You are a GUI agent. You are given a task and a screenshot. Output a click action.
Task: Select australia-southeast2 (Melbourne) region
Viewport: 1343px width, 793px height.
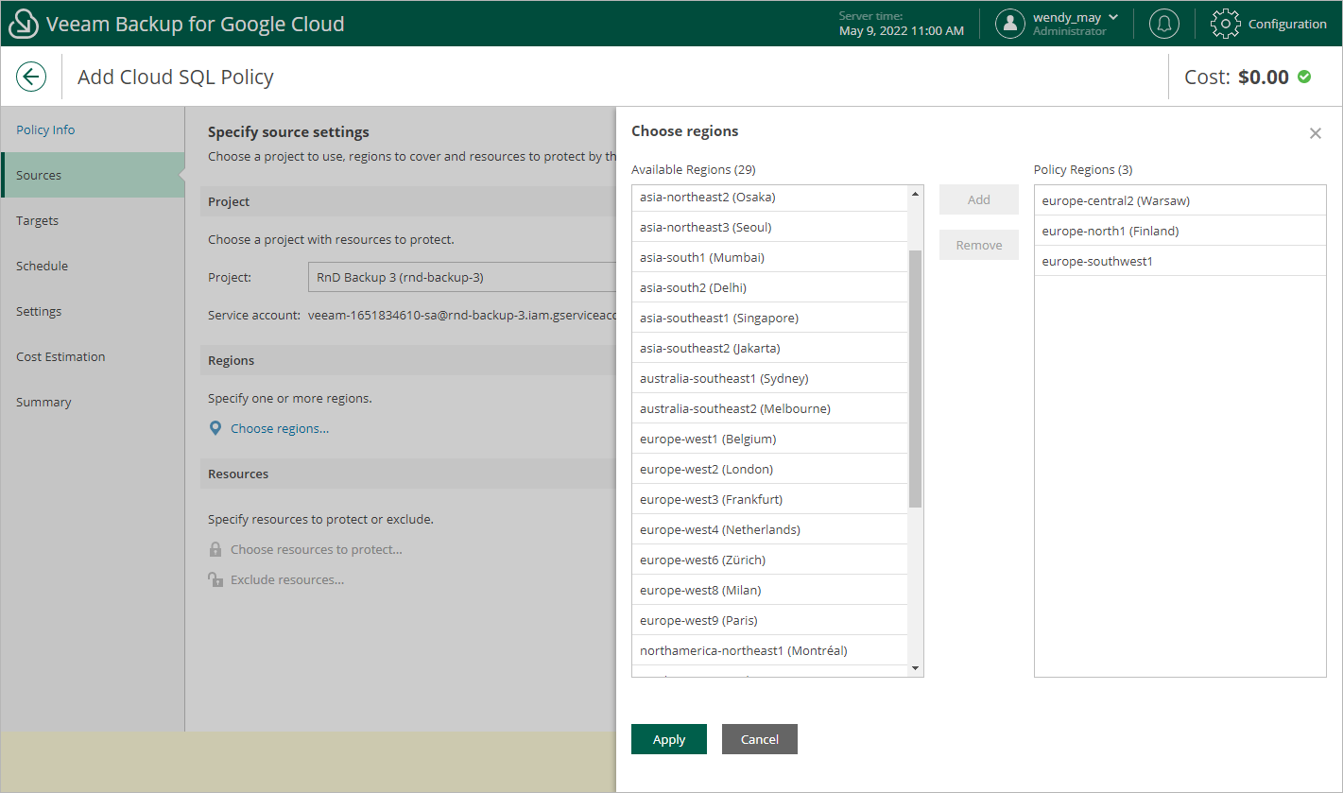click(769, 408)
